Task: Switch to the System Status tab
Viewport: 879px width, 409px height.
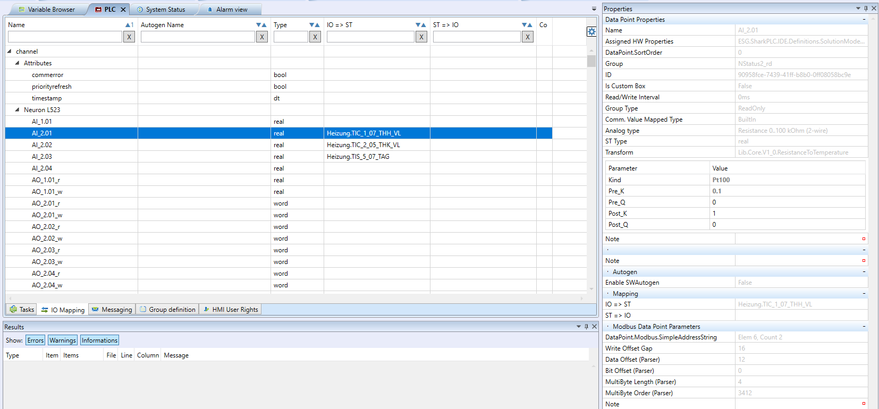Action: (165, 10)
